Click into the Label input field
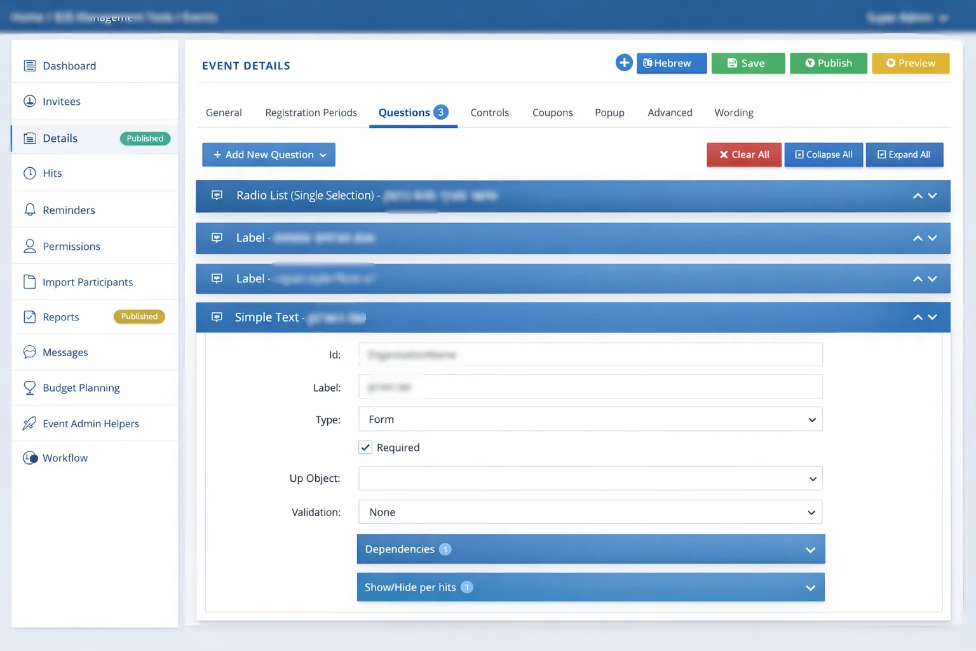This screenshot has width=976, height=651. pyautogui.click(x=590, y=387)
